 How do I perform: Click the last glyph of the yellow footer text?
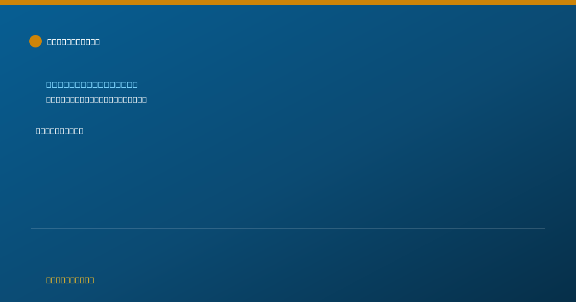coord(91,280)
